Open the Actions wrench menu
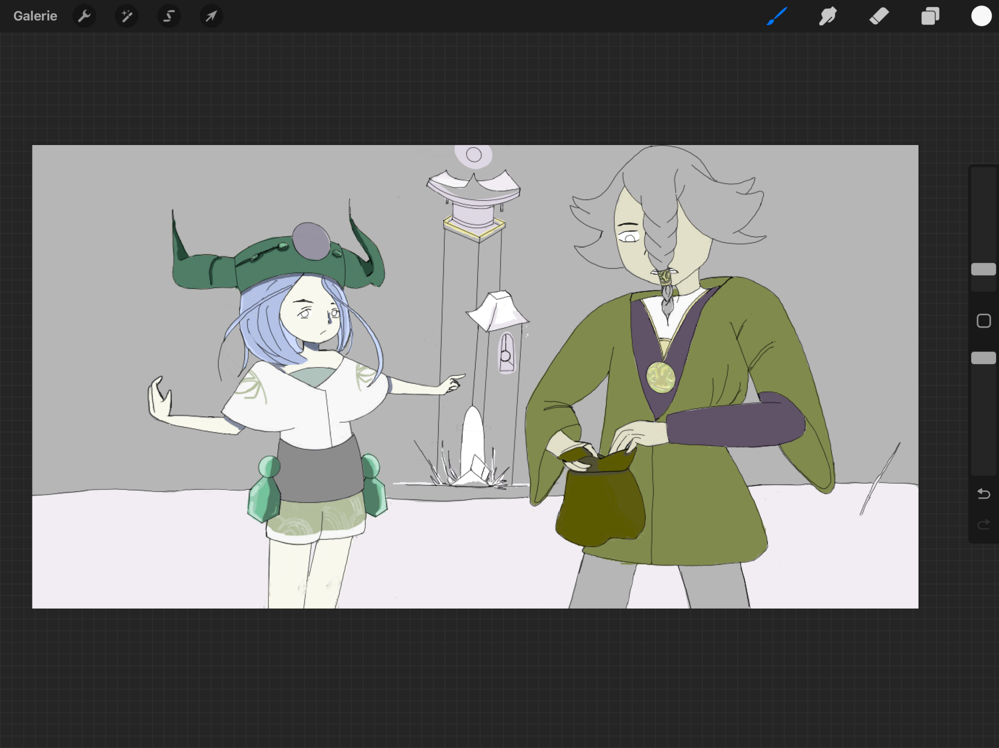Viewport: 999px width, 748px height. pyautogui.click(x=84, y=16)
